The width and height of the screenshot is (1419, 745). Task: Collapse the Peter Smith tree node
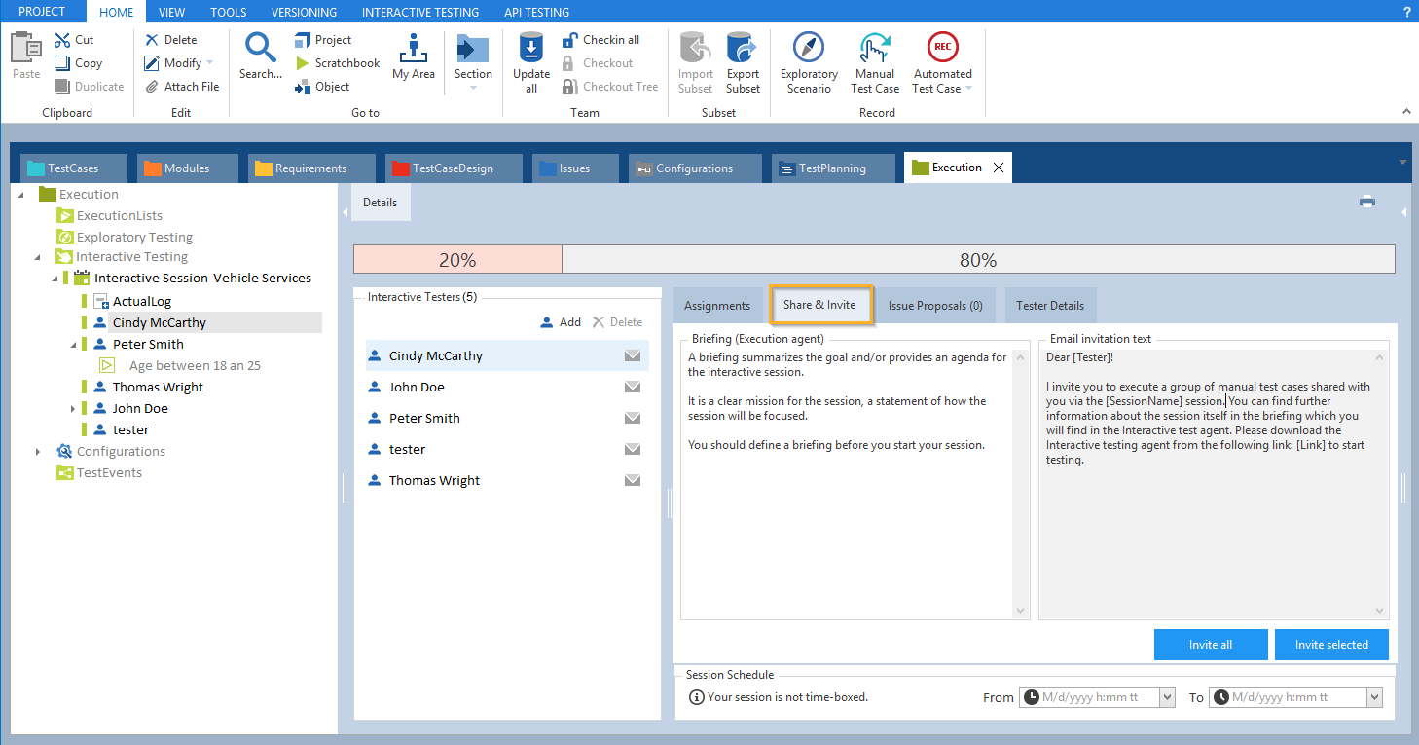73,345
